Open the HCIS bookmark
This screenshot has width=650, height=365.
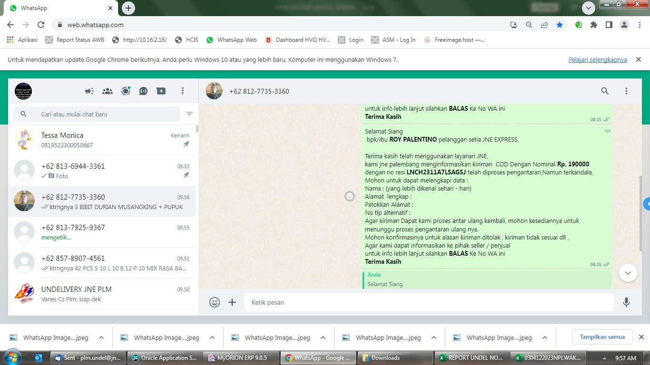point(187,40)
